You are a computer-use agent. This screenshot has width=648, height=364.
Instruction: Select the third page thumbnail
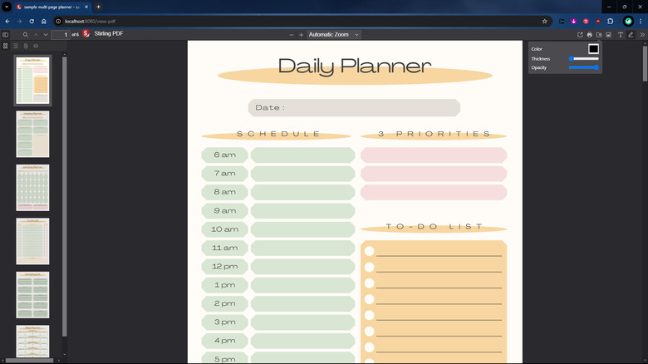tap(32, 188)
